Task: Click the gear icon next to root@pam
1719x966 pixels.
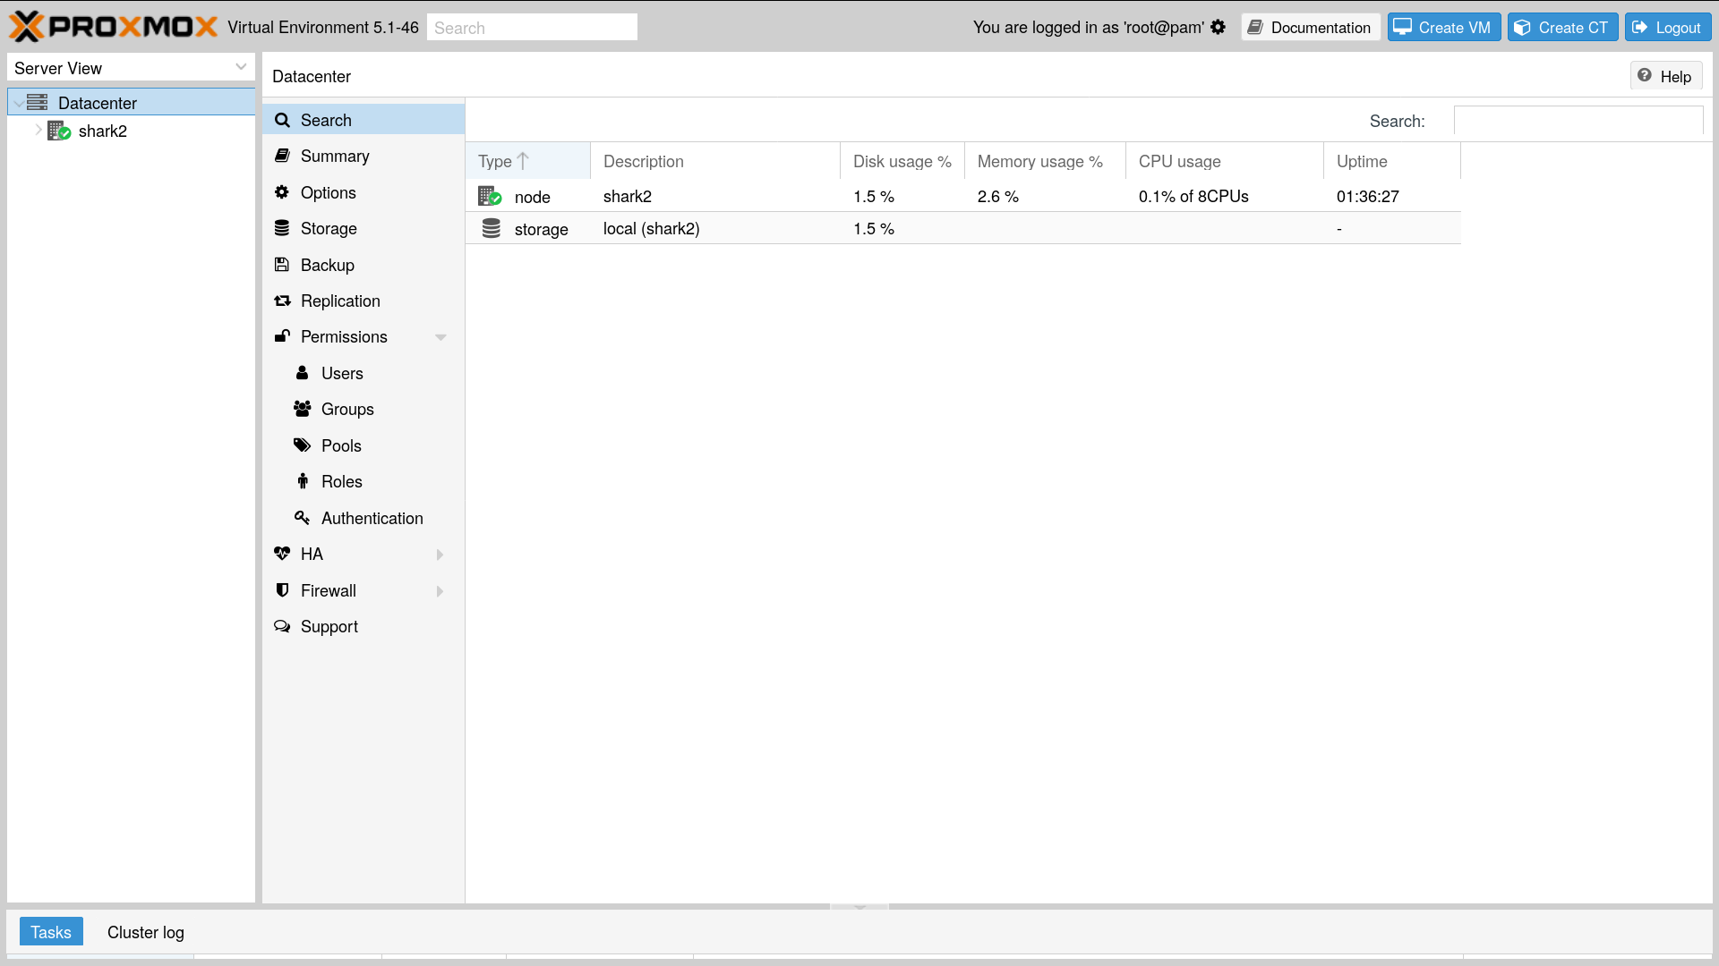Action: pyautogui.click(x=1218, y=28)
